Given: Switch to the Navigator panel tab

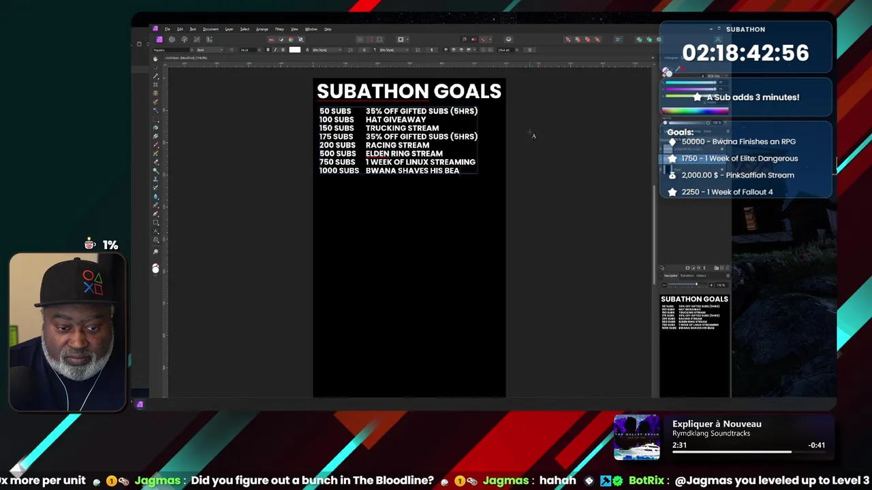Looking at the screenshot, I should tap(671, 276).
